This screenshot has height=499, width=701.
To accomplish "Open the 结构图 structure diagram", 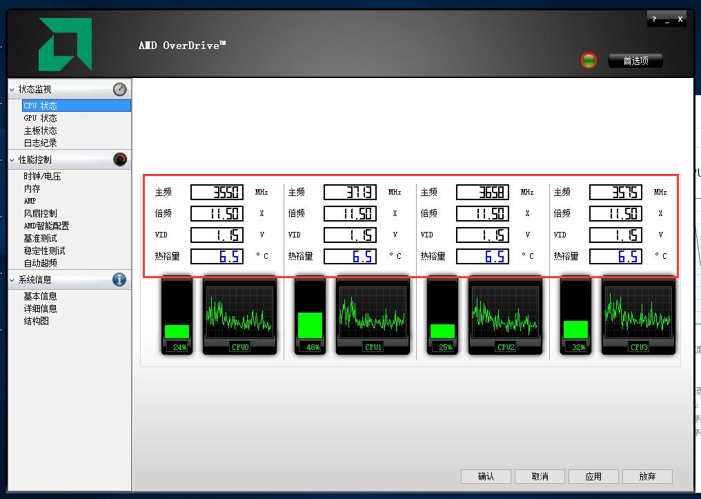I will 35,320.
